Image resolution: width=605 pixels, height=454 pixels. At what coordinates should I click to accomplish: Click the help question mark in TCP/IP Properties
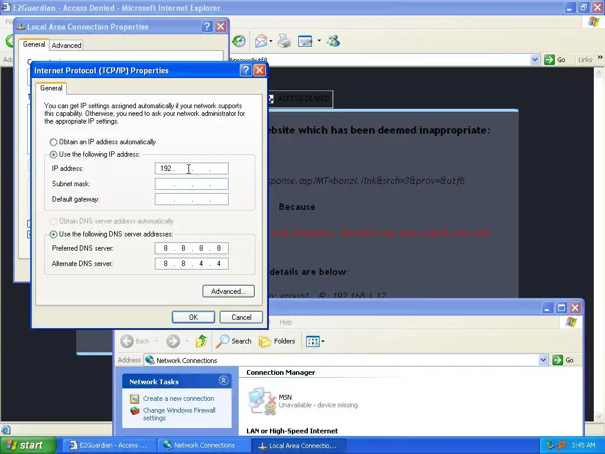(x=246, y=70)
